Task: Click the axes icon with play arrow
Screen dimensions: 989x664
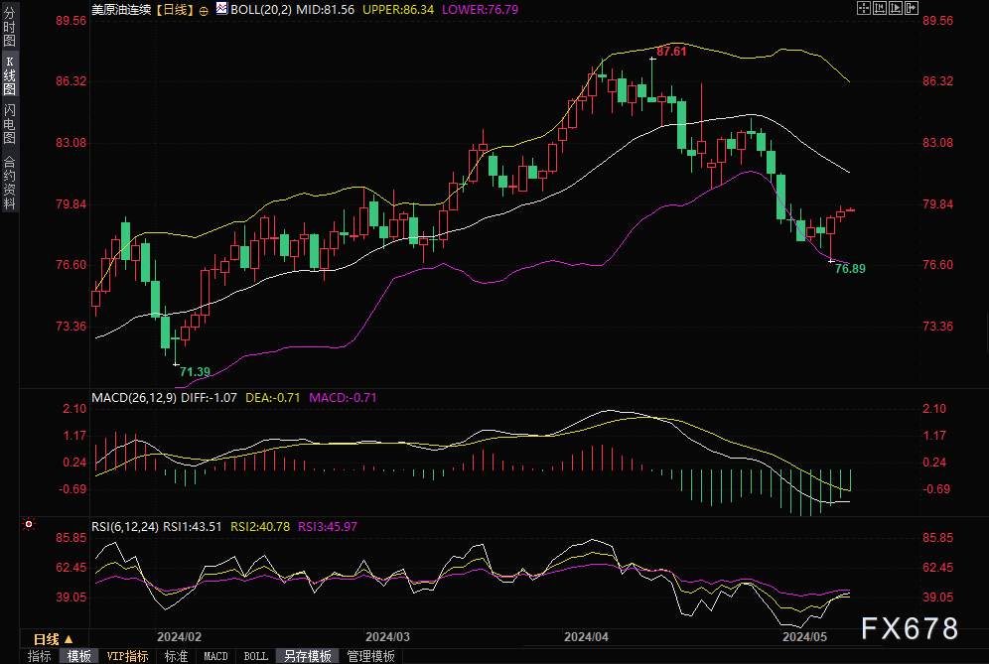Action: 896,8
